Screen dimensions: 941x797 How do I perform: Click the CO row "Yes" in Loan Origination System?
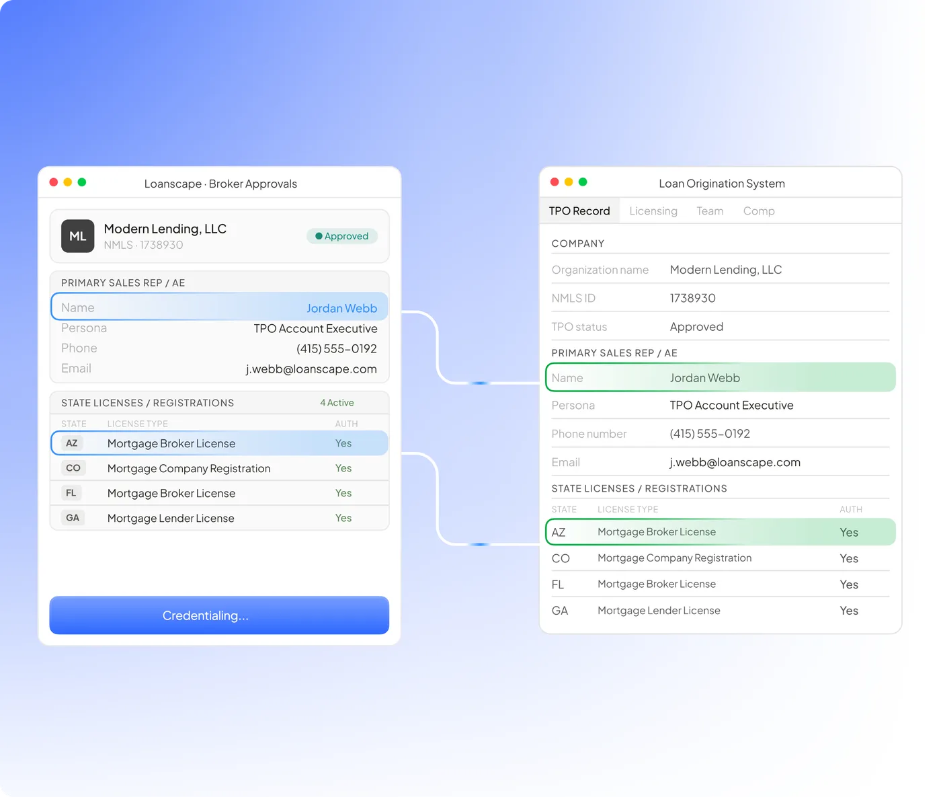coord(849,558)
